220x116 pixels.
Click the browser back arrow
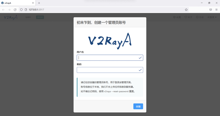[x=3, y=10]
